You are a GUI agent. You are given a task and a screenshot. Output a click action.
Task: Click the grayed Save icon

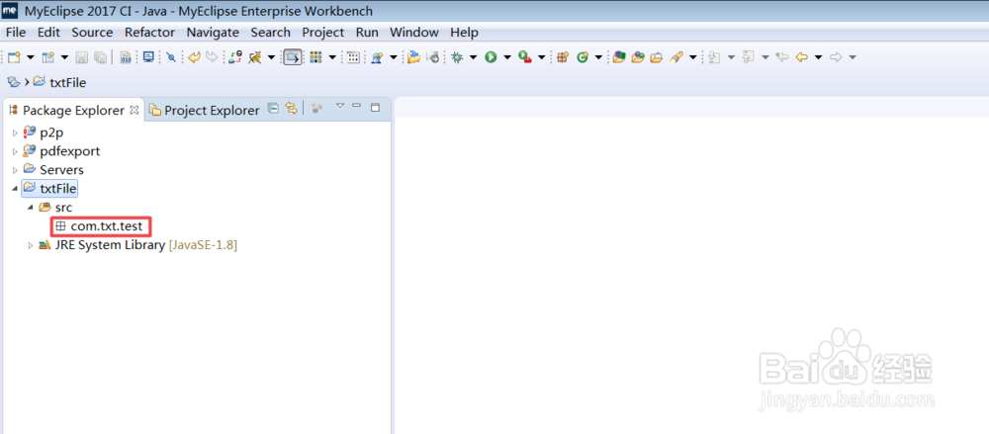[x=81, y=57]
